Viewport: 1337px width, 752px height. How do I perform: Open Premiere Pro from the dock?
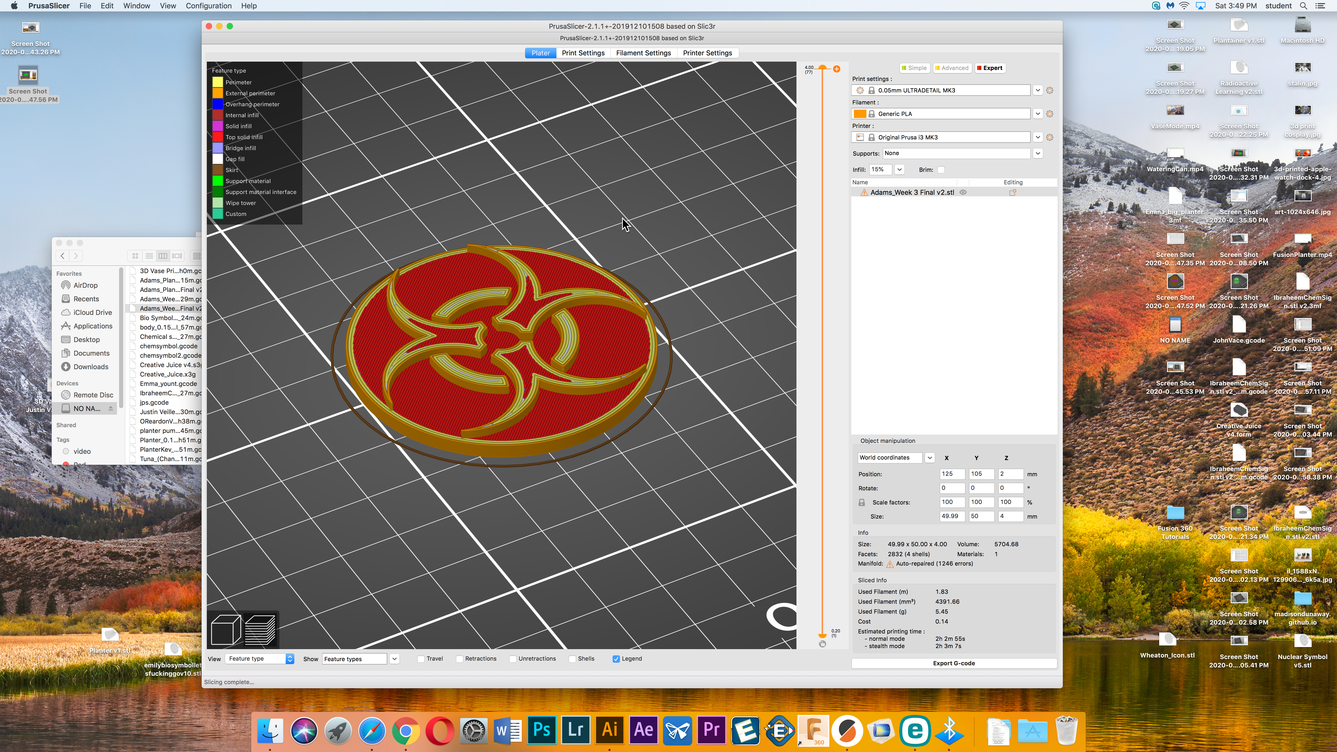coord(712,731)
